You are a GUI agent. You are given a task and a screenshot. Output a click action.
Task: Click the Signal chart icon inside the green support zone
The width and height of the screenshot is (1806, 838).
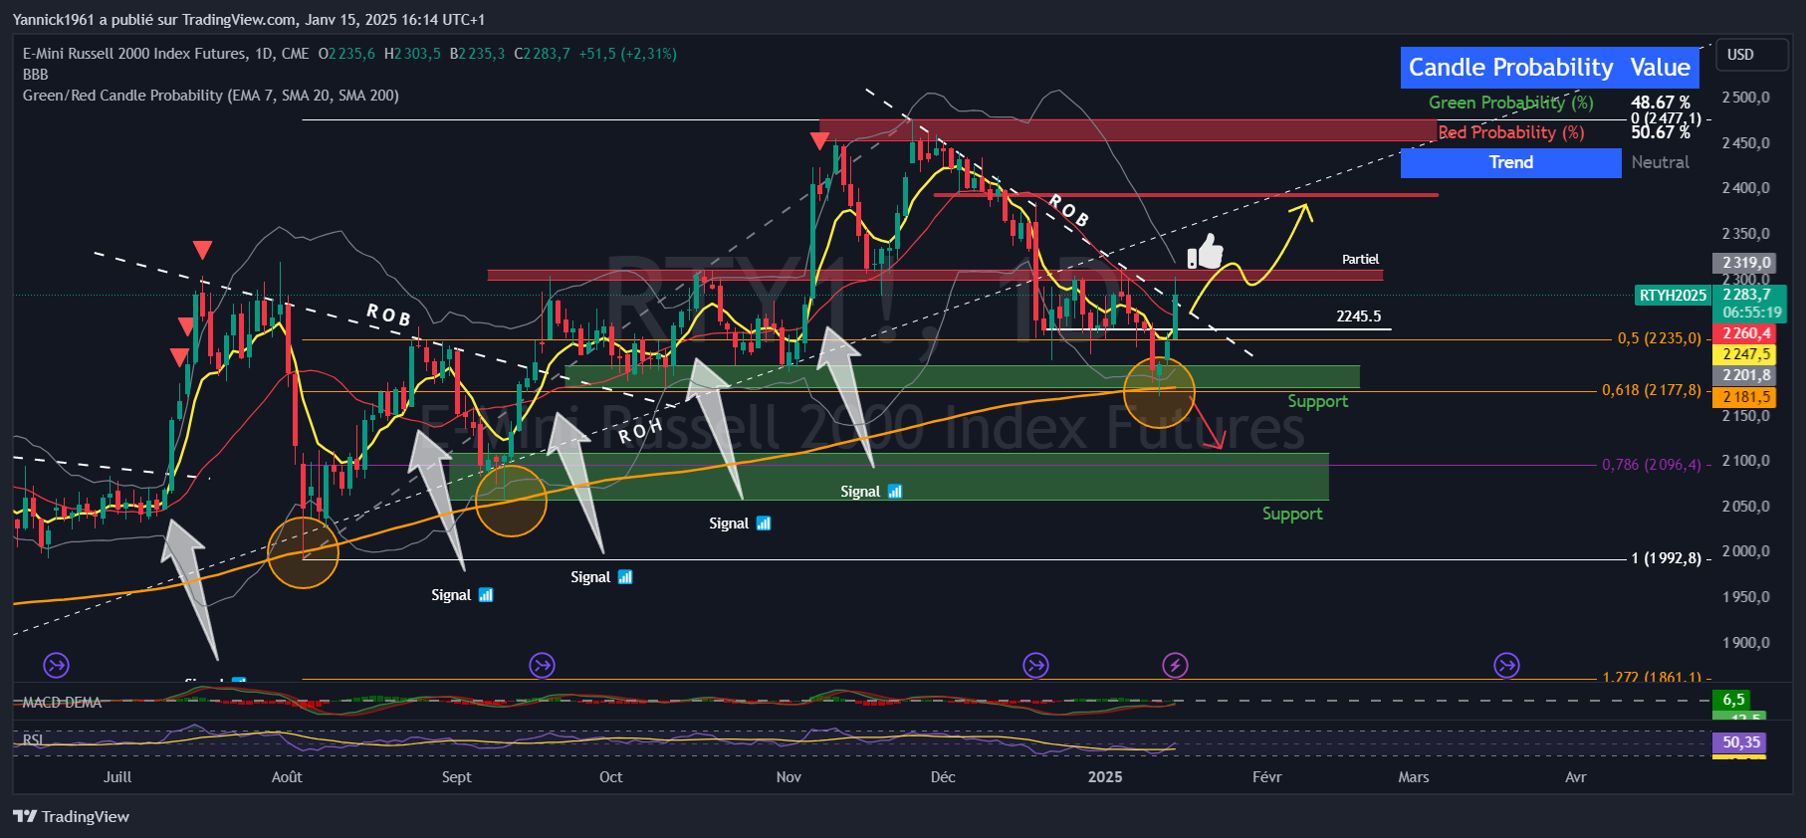(895, 492)
